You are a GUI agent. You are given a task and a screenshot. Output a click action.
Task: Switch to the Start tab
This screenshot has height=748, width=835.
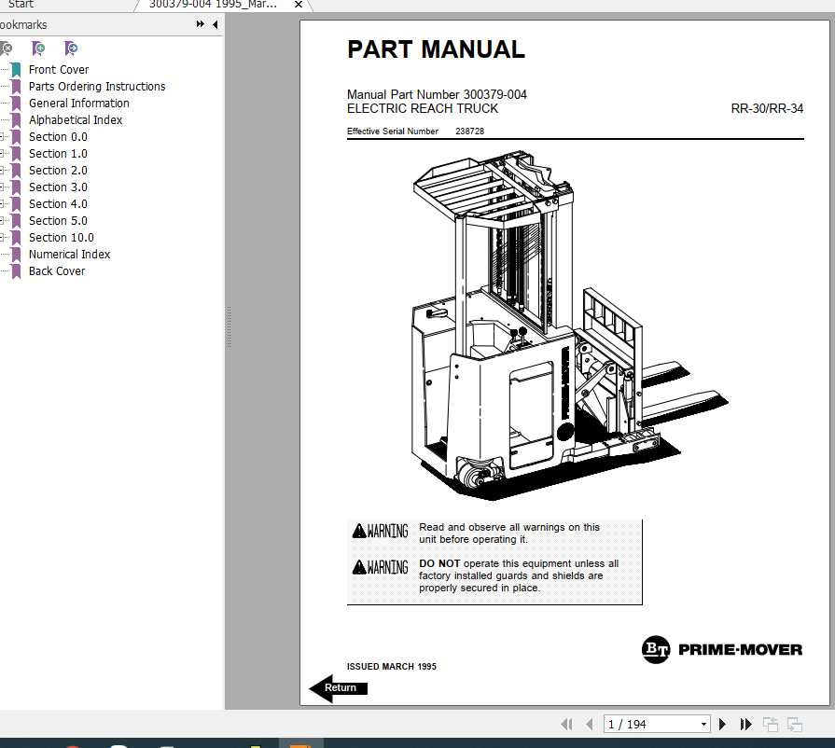(21, 5)
